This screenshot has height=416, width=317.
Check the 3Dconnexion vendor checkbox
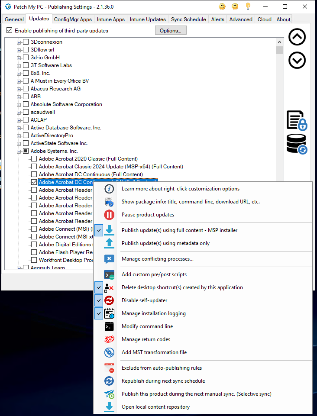[x=26, y=42]
